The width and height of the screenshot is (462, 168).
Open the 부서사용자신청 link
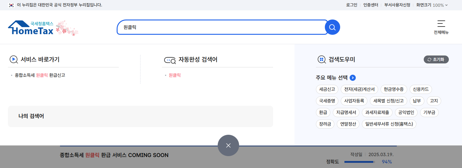397,5
